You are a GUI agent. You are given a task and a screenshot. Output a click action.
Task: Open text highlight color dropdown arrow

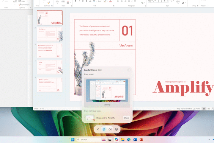tap(108, 1)
